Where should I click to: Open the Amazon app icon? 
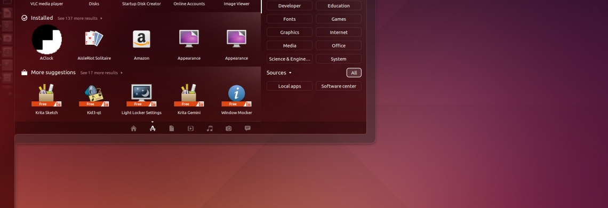141,39
